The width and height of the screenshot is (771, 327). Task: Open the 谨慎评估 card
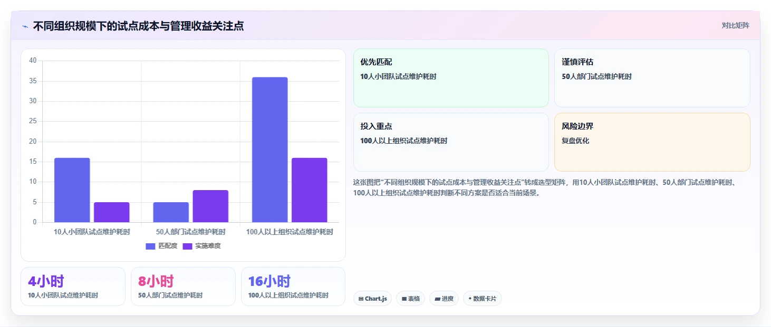pyautogui.click(x=652, y=78)
